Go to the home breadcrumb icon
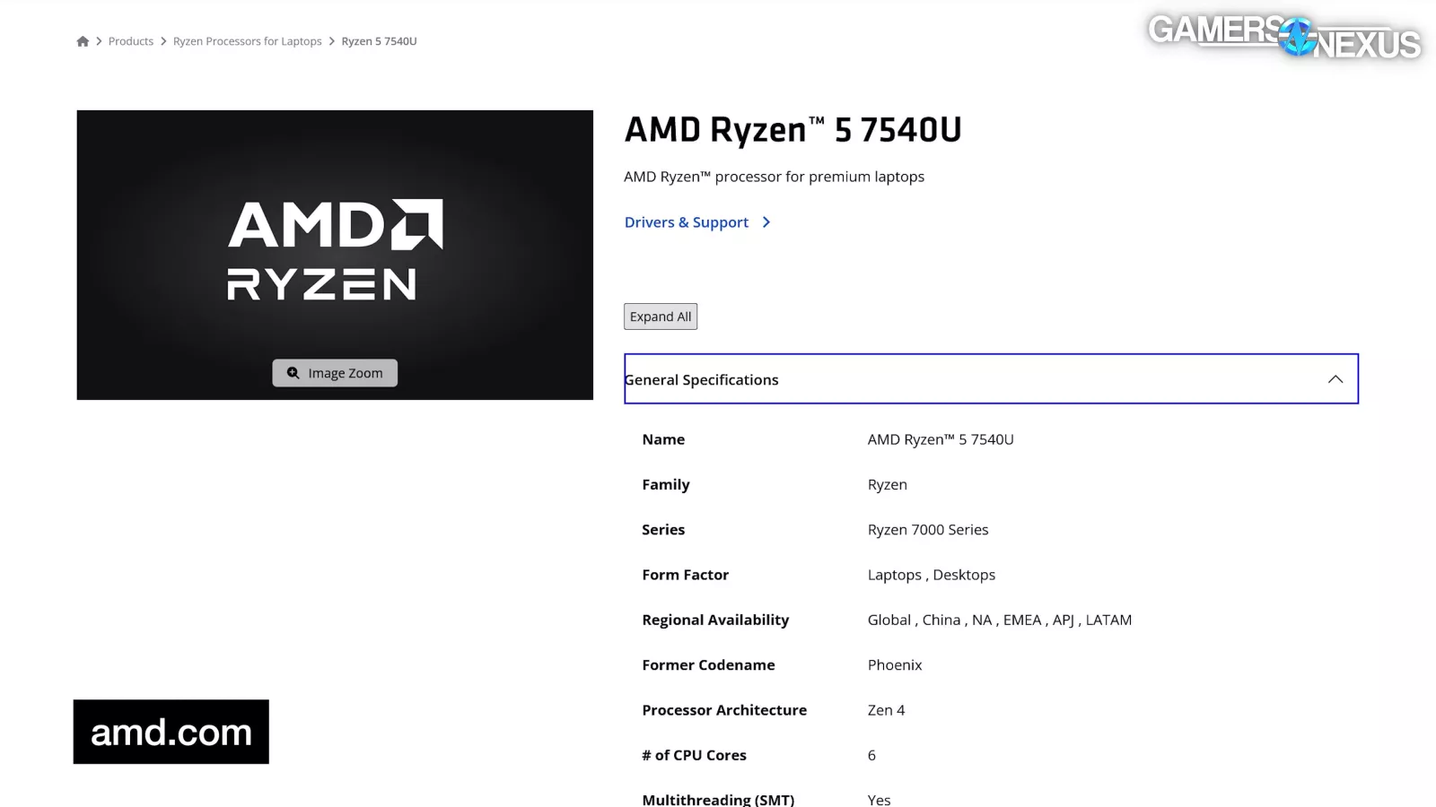This screenshot has height=807, width=1436. [x=83, y=41]
